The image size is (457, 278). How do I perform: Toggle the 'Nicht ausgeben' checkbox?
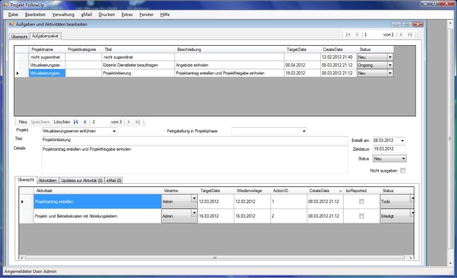tap(402, 170)
